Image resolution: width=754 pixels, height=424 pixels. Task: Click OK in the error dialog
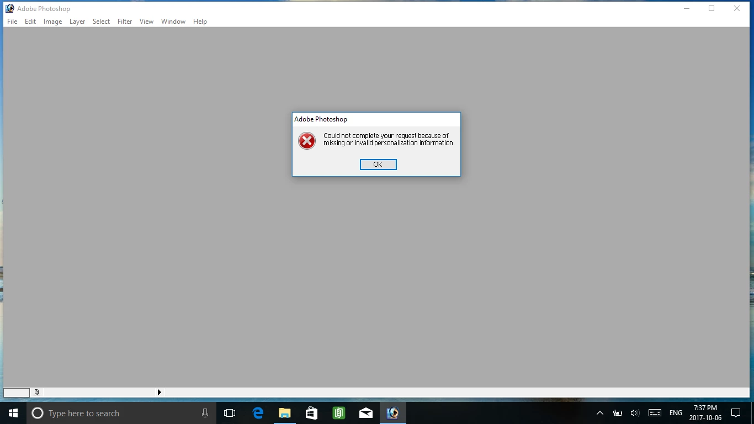coord(378,165)
